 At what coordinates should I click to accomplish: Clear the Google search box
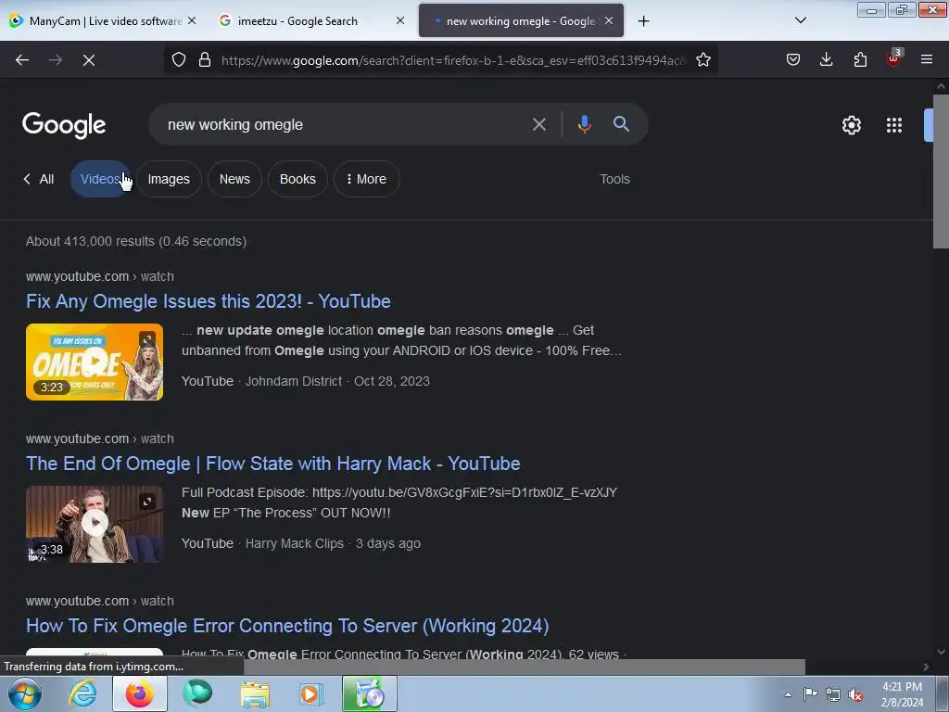pos(539,125)
